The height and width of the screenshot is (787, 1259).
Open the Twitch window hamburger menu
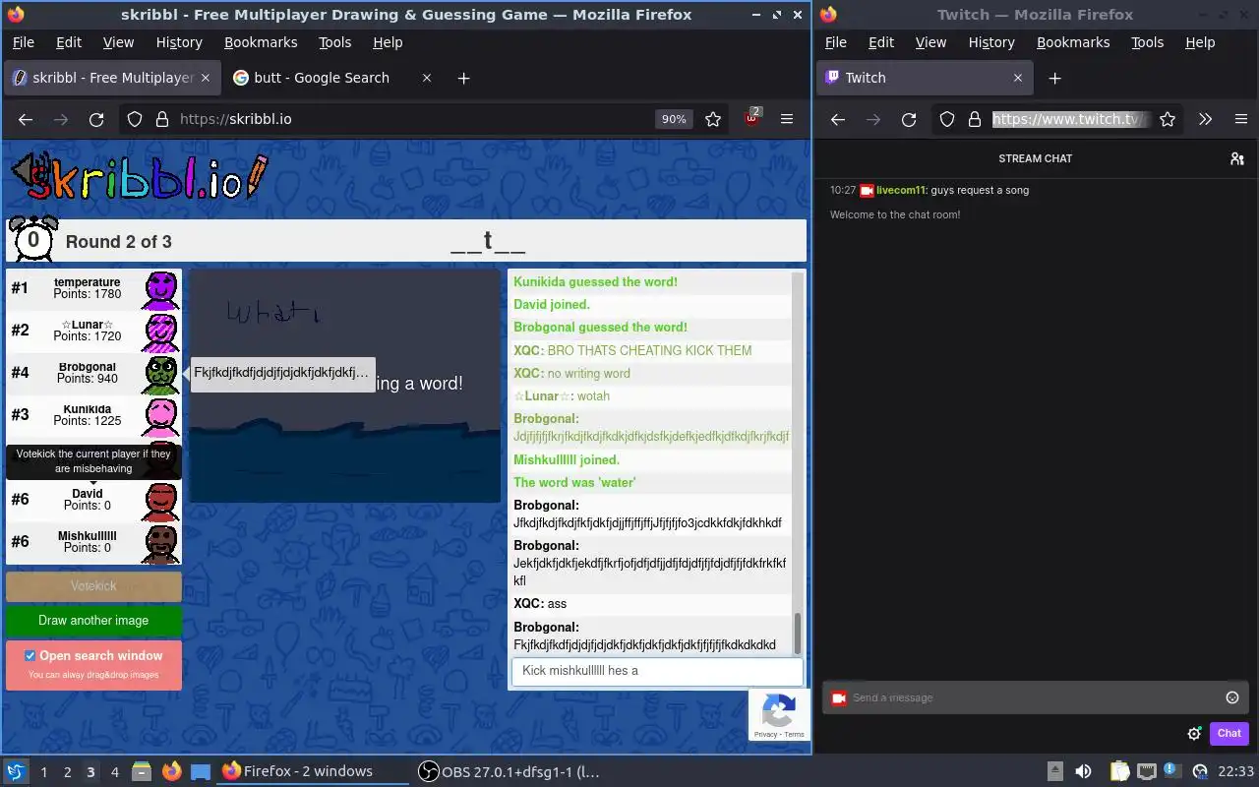pos(1240,119)
